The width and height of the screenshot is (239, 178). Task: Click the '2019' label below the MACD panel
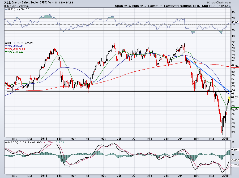pos(225,176)
